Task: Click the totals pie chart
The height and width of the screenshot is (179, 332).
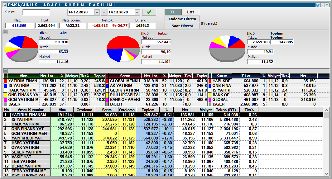Action: [227, 49]
